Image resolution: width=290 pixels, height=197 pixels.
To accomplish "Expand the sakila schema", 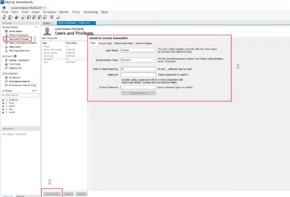I will tap(3, 106).
